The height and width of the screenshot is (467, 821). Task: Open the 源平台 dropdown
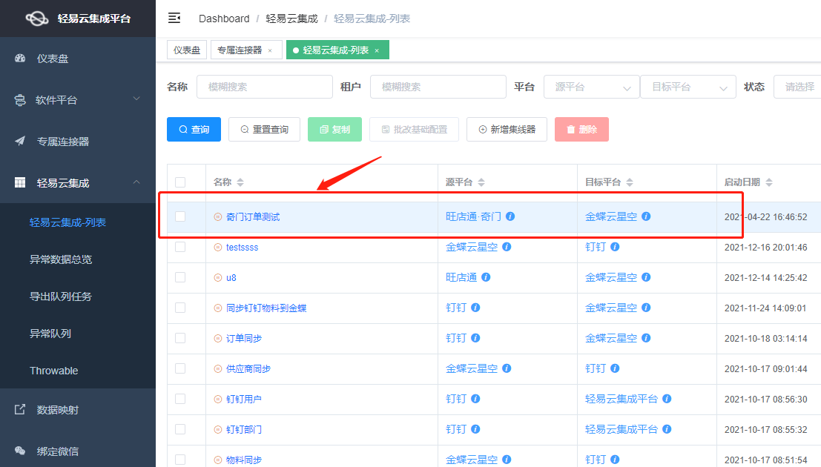tap(592, 87)
